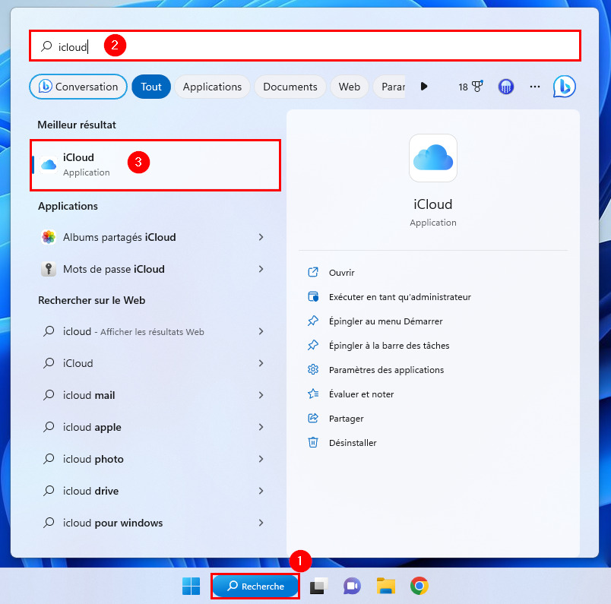Click the Albums partagés iCloud Photos icon
The height and width of the screenshot is (604, 611).
[49, 237]
